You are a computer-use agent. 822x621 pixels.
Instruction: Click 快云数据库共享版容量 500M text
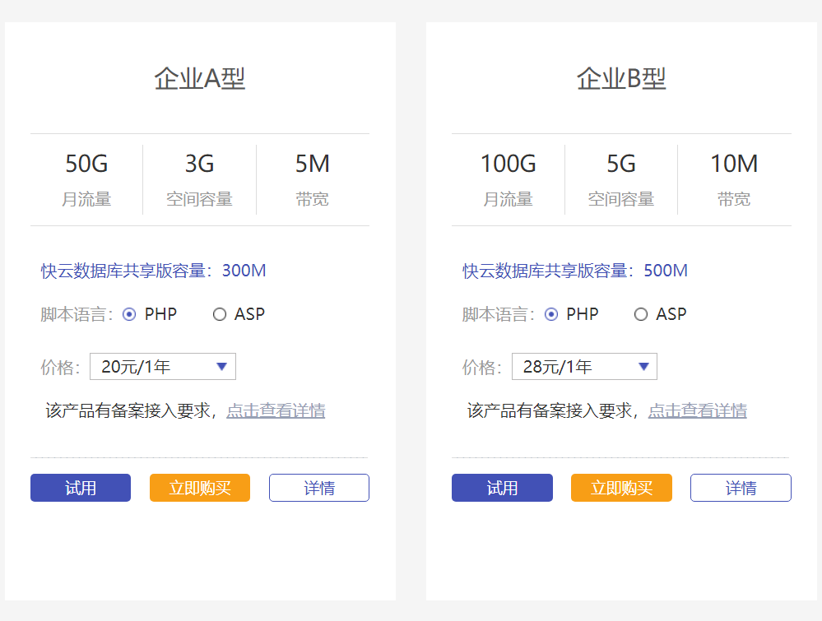(575, 271)
